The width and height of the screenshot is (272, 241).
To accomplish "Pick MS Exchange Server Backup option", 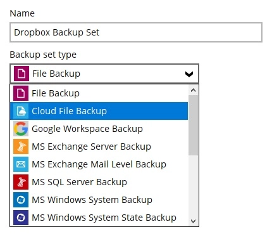I will click(x=99, y=147).
